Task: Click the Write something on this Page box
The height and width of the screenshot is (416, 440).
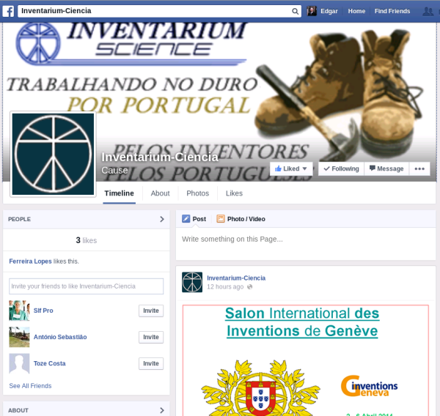Action: click(x=306, y=244)
